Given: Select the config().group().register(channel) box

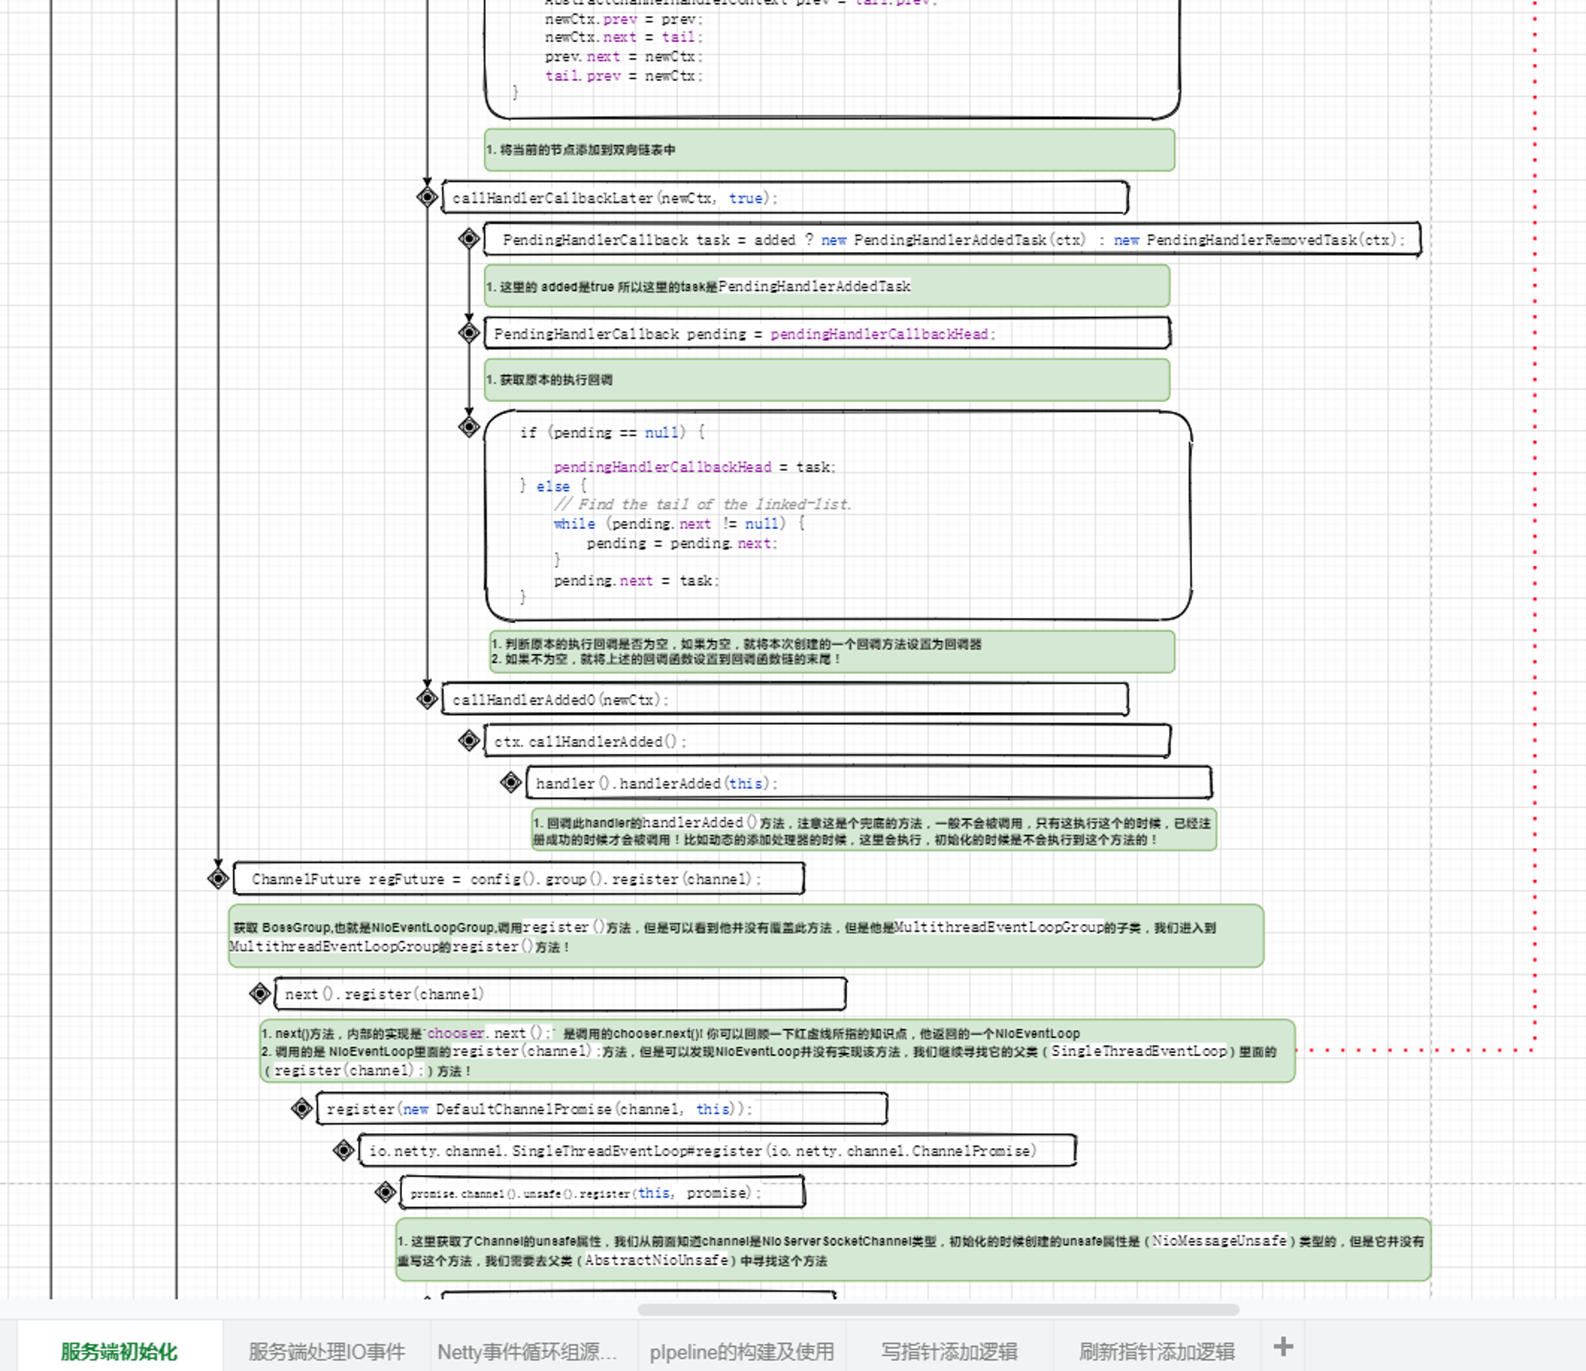Looking at the screenshot, I should [519, 879].
